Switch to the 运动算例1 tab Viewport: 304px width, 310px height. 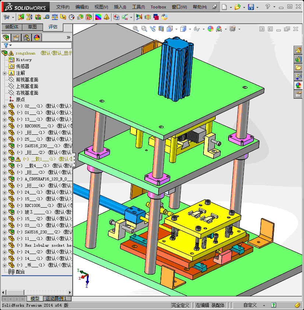point(57,299)
